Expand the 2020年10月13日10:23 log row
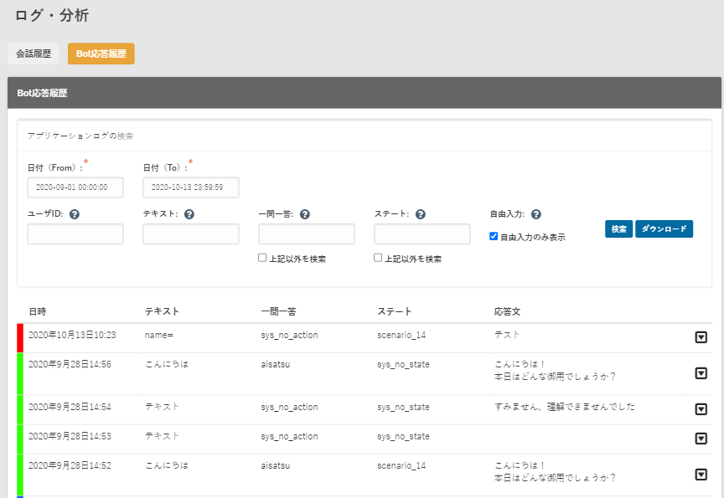 (x=701, y=337)
